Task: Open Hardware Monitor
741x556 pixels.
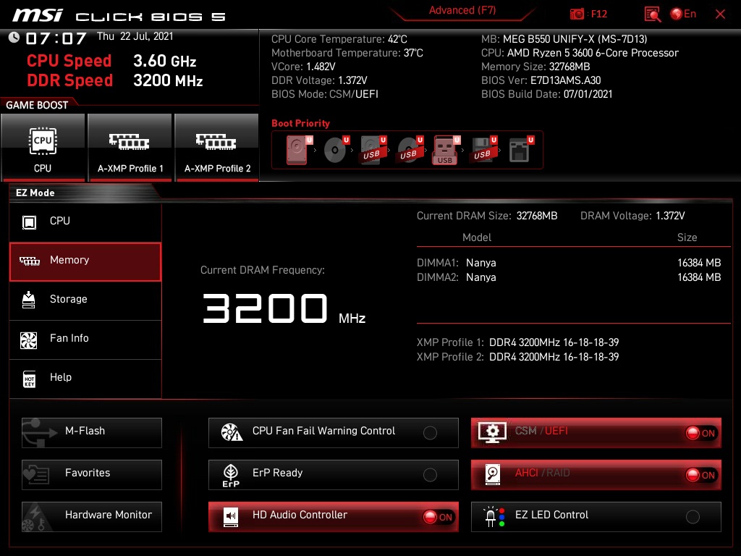Action: [x=92, y=517]
